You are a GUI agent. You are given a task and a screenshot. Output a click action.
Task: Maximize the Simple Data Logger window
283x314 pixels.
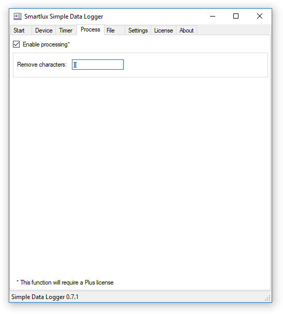236,16
